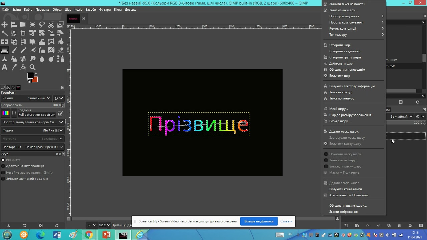Viewport: 427px width, 240px height.
Task: Enable Змінити активний градієнт checkbox
Action: pyautogui.click(x=3, y=179)
